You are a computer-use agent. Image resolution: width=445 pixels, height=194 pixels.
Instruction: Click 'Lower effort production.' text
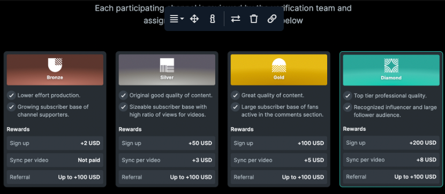(49, 96)
